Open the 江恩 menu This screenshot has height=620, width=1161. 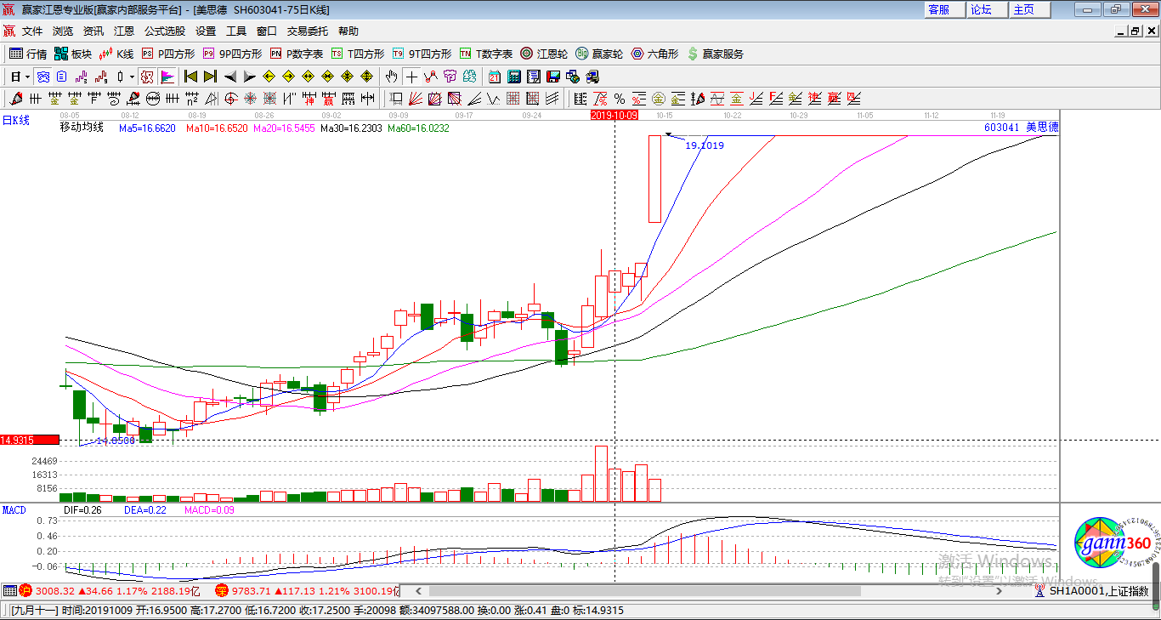(x=124, y=31)
